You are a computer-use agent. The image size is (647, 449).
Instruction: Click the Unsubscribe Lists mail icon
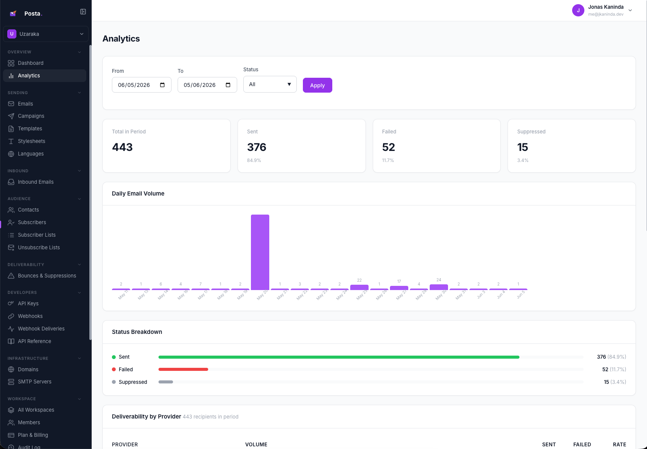[x=11, y=248]
